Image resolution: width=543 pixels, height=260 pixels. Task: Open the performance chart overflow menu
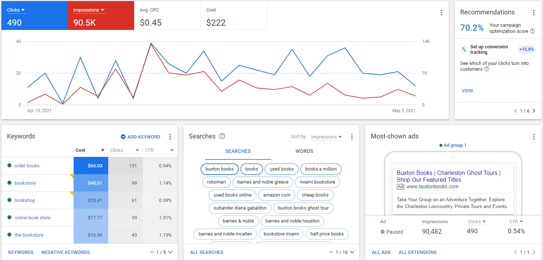click(x=441, y=12)
